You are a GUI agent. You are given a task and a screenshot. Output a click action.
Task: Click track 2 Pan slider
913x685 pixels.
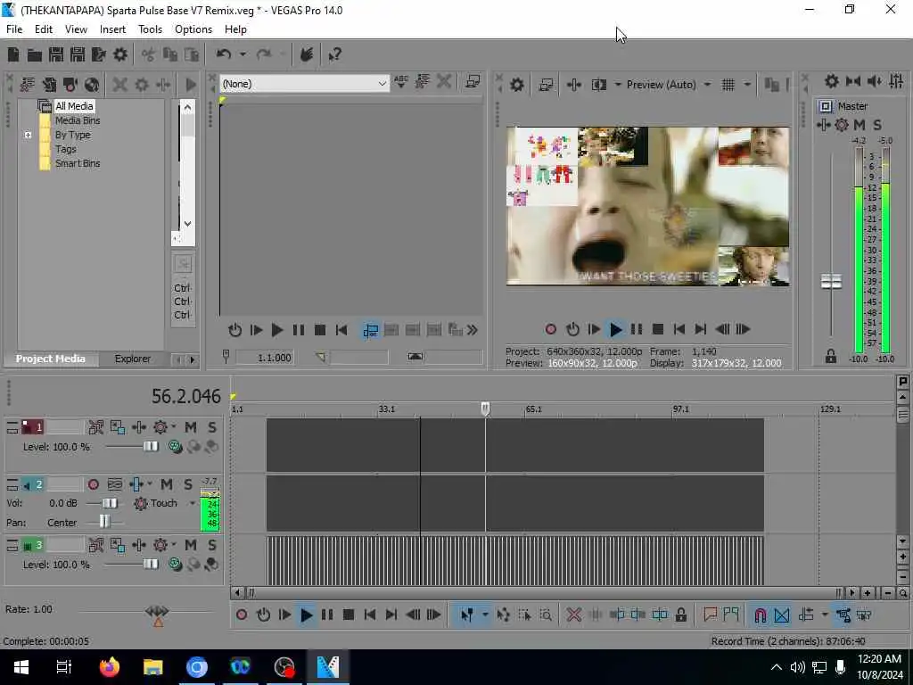105,522
